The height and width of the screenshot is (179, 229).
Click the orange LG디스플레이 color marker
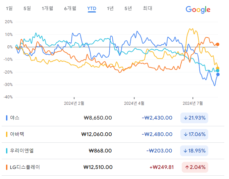click(7, 167)
